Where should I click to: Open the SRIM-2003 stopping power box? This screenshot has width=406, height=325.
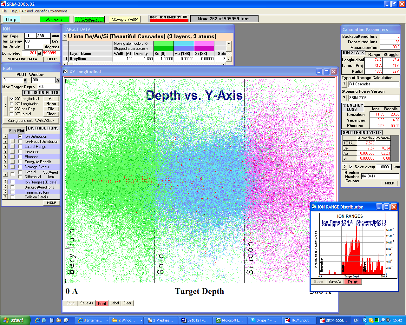click(x=374, y=98)
